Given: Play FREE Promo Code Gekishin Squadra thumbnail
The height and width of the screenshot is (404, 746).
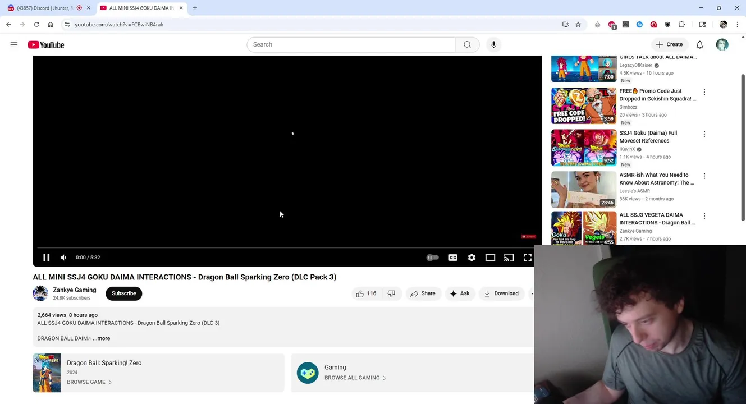Looking at the screenshot, I should [584, 105].
